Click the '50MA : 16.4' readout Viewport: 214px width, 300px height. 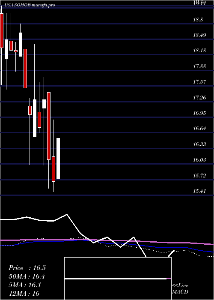coord(27,276)
